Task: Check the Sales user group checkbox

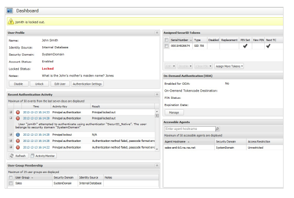Action: coord(11,183)
